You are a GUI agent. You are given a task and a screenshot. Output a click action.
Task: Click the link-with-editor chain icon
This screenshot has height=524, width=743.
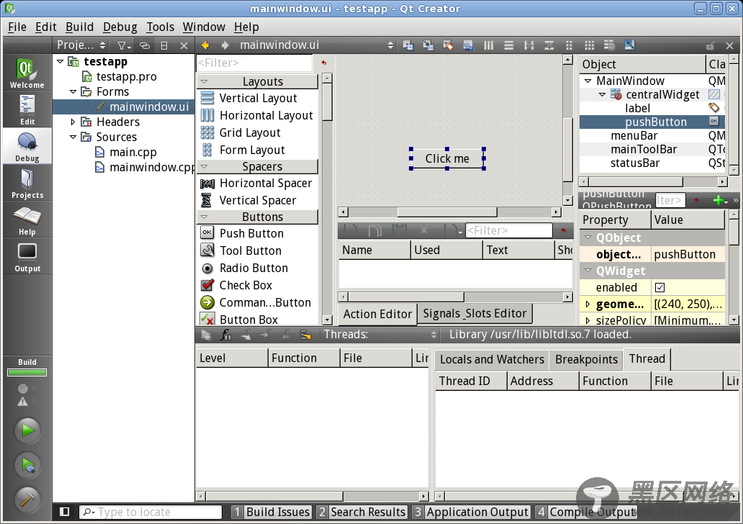(145, 45)
